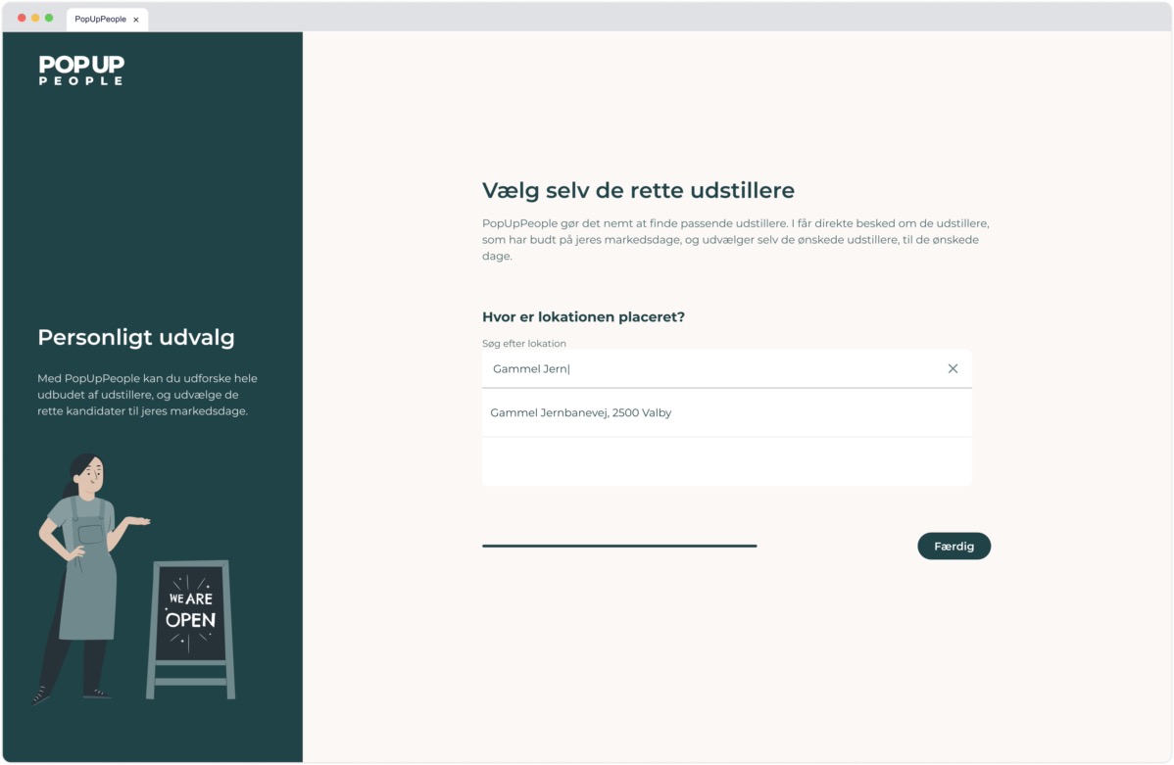Select the Gammel Jernbanevej, 2500 Valby suggestion

[580, 412]
